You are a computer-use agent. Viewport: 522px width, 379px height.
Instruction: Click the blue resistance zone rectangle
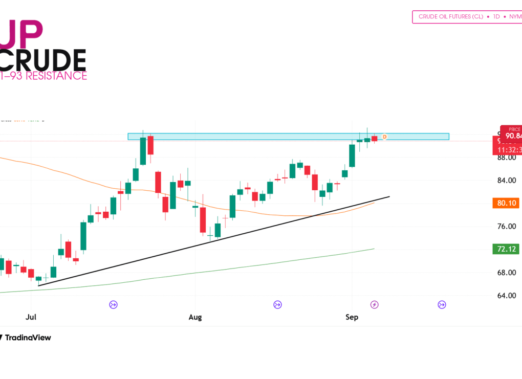tap(288, 137)
